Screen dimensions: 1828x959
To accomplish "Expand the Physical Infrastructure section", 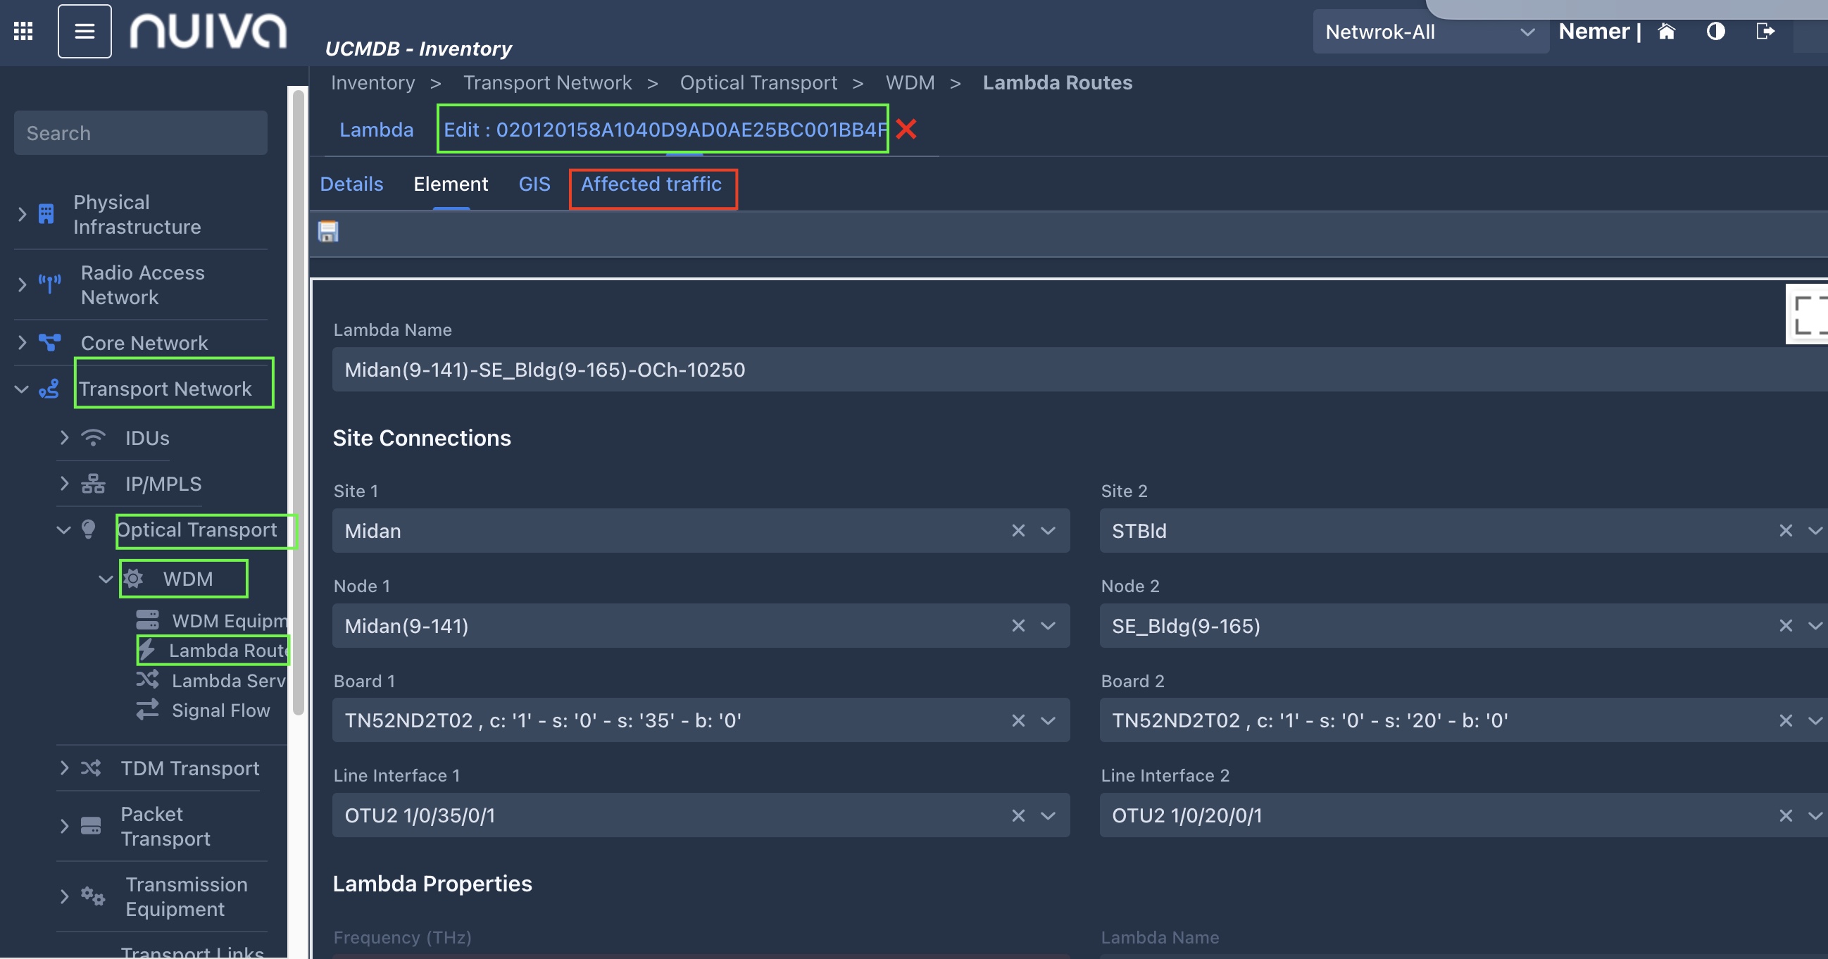I will [x=22, y=214].
